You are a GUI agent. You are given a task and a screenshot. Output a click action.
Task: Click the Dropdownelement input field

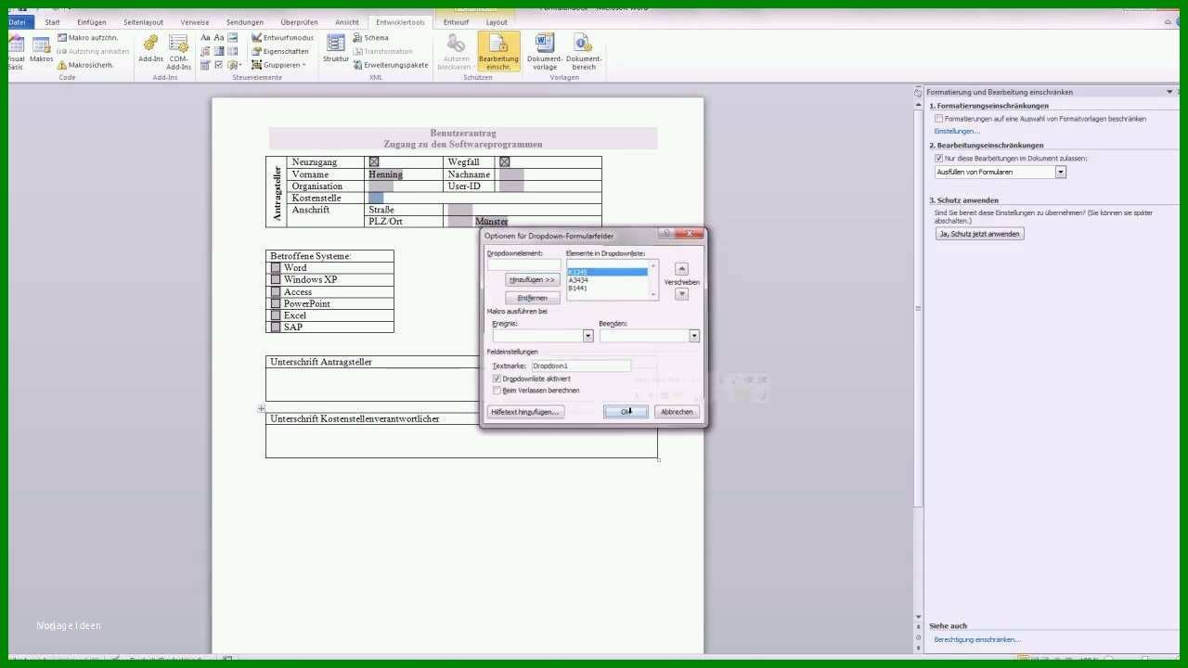(524, 264)
